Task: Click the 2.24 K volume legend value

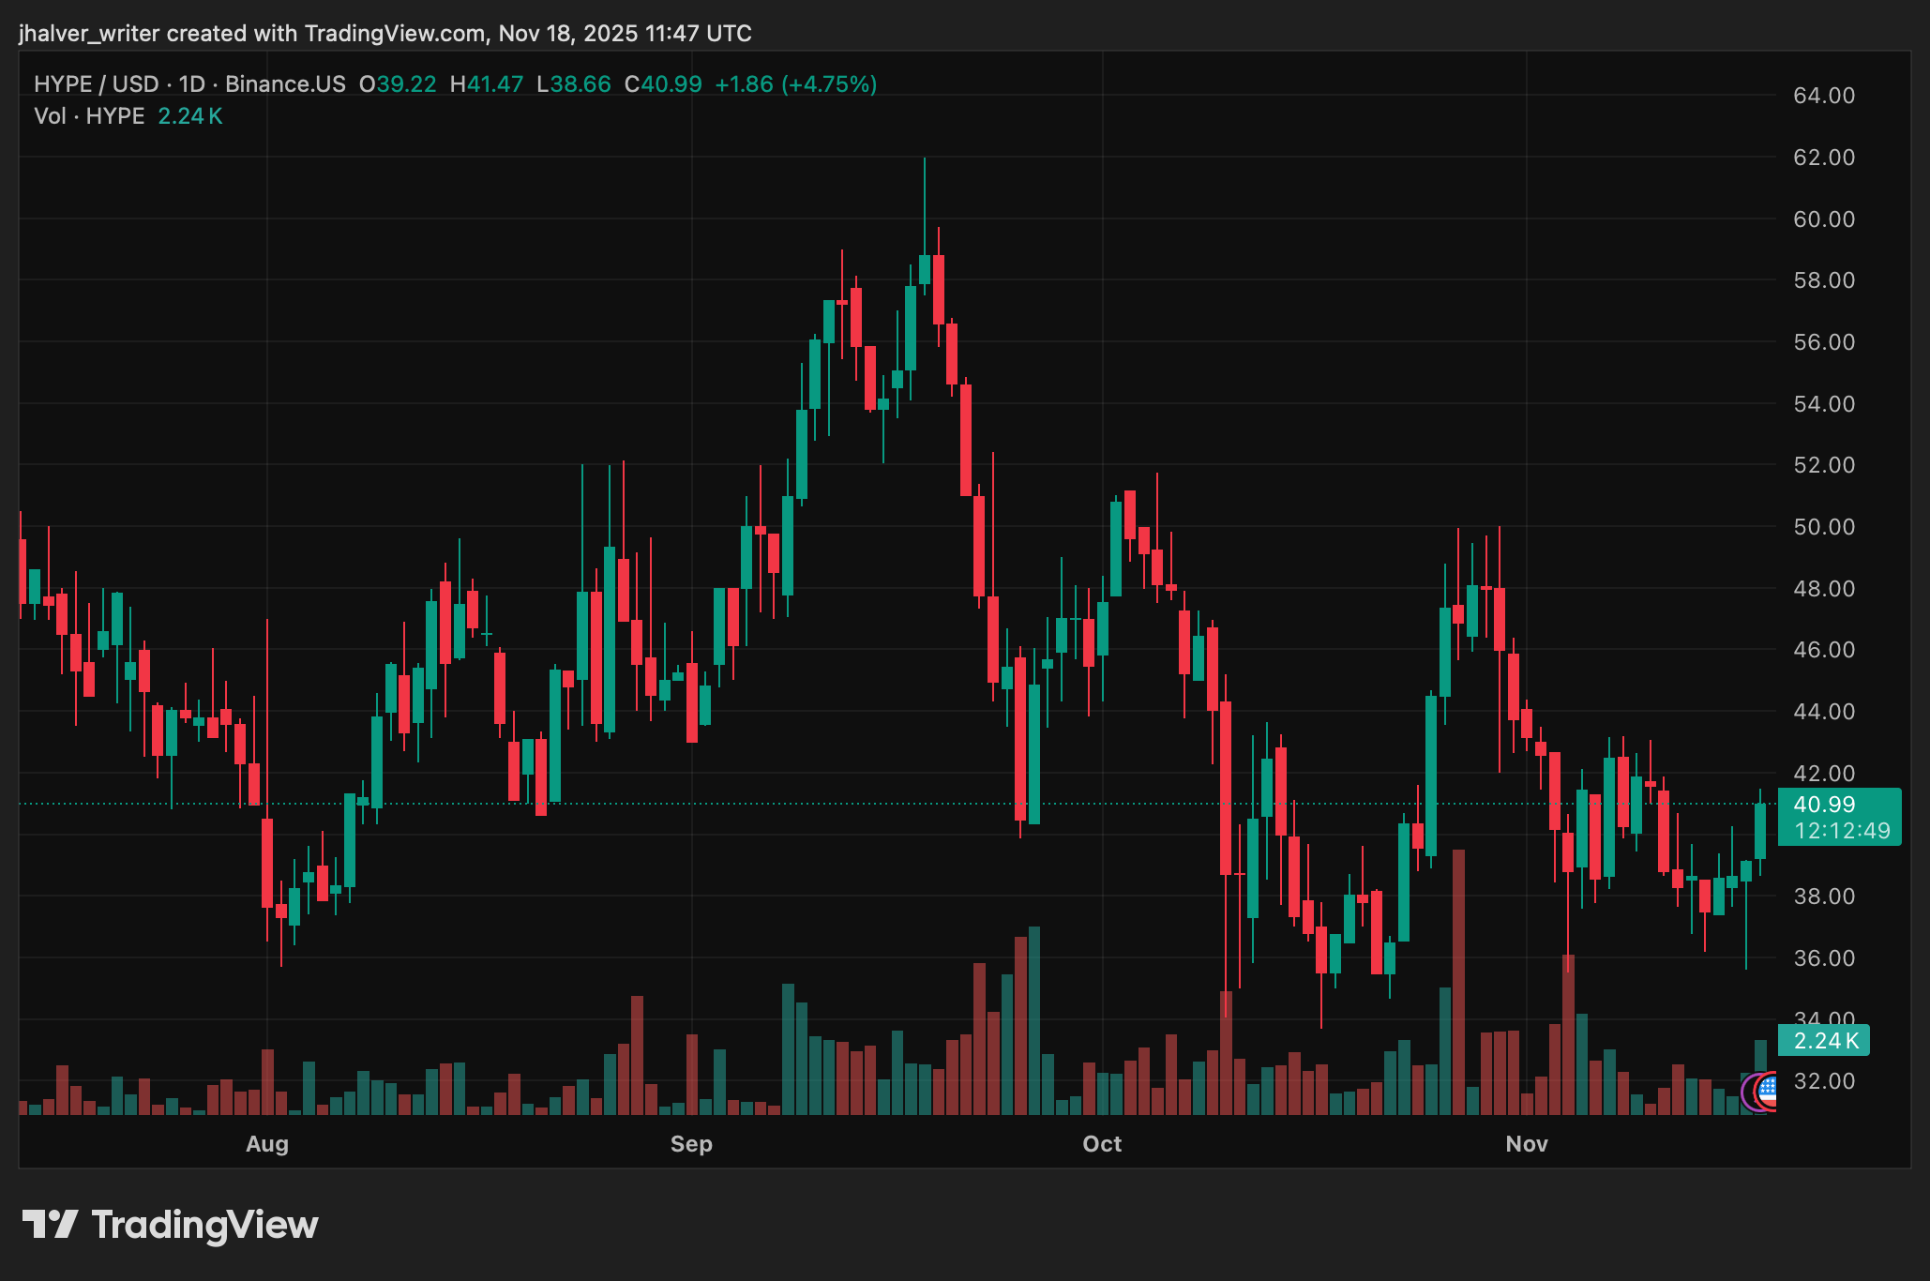Action: point(189,116)
